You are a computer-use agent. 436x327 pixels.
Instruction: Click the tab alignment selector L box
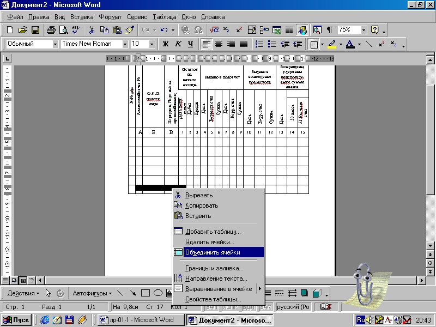7,59
